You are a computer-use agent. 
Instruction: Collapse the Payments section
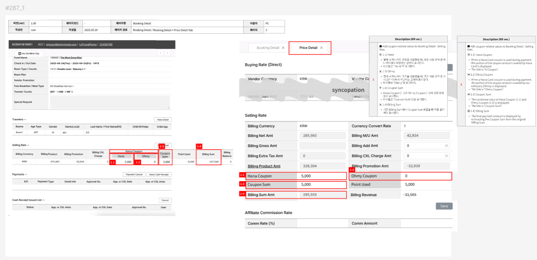click(26, 174)
